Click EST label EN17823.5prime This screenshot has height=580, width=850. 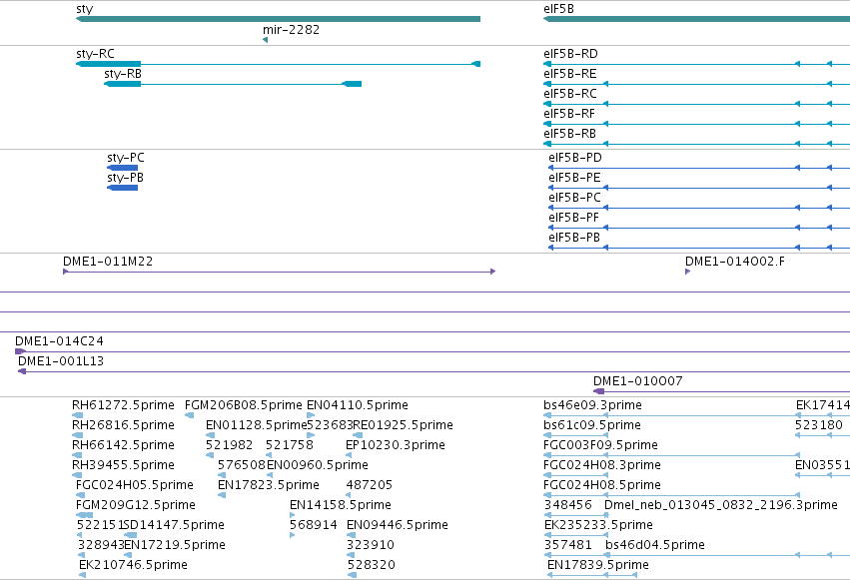click(269, 485)
